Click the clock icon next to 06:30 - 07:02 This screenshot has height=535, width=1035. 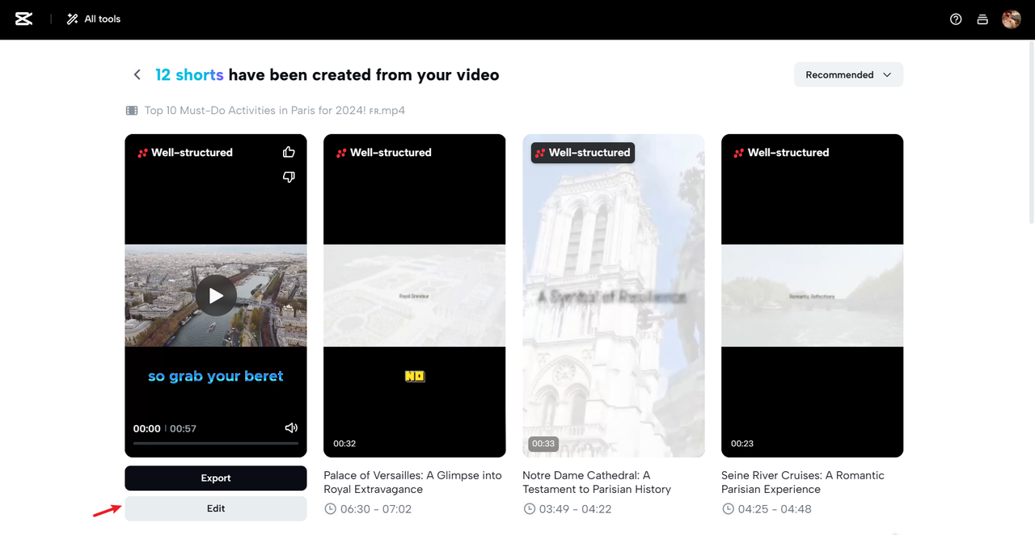[330, 509]
